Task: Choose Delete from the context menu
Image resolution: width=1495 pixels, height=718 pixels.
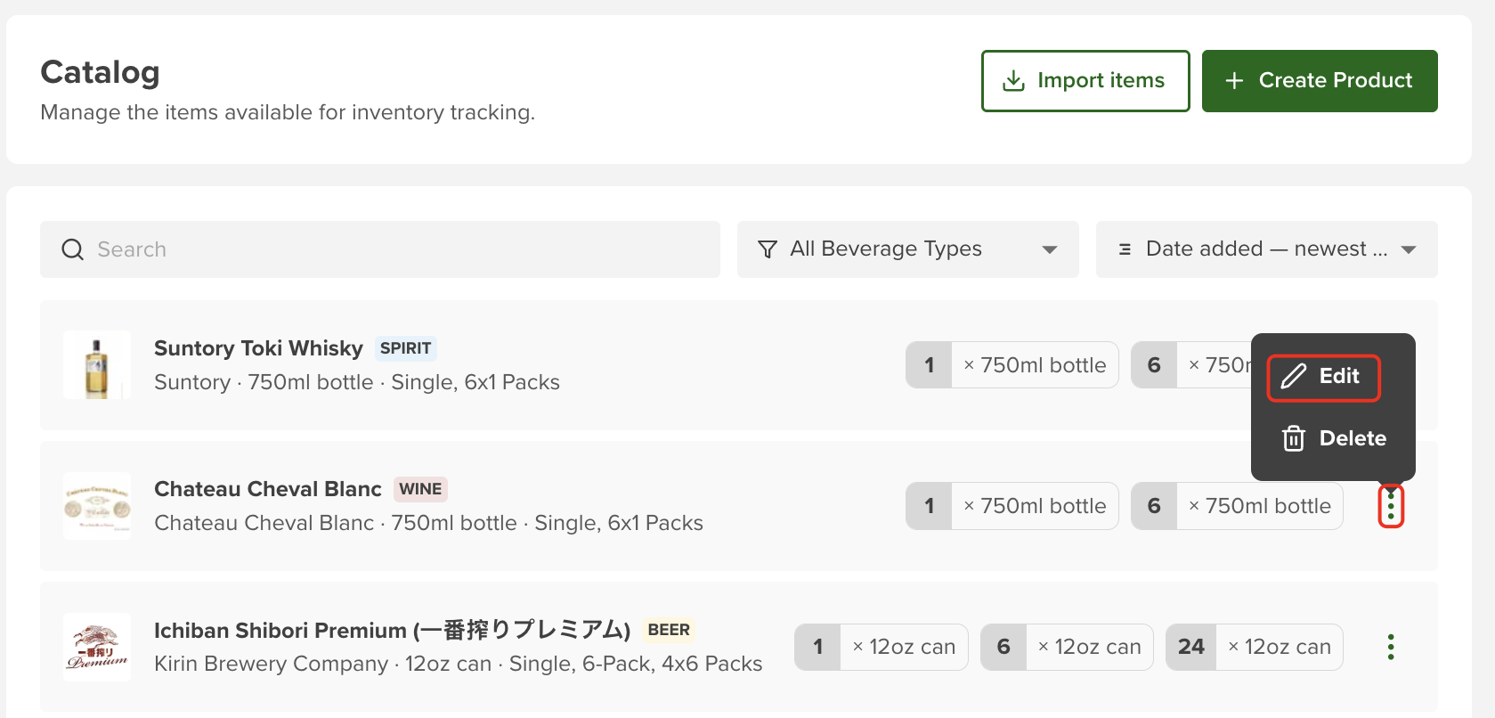Action: (x=1334, y=438)
